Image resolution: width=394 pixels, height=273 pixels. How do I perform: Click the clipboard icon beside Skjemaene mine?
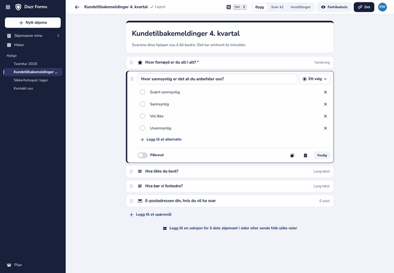coord(9,36)
